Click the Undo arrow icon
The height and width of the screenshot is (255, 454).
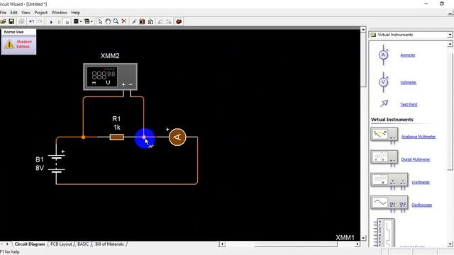(31, 21)
